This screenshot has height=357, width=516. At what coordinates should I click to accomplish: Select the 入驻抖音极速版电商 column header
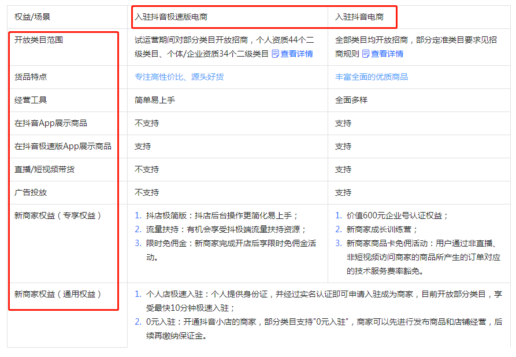(x=173, y=17)
